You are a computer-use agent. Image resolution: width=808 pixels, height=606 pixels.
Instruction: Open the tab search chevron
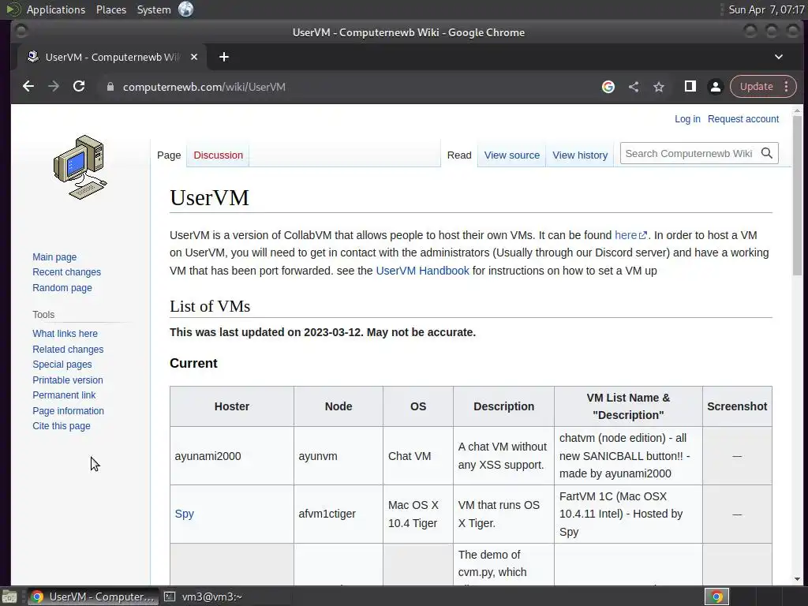click(779, 57)
